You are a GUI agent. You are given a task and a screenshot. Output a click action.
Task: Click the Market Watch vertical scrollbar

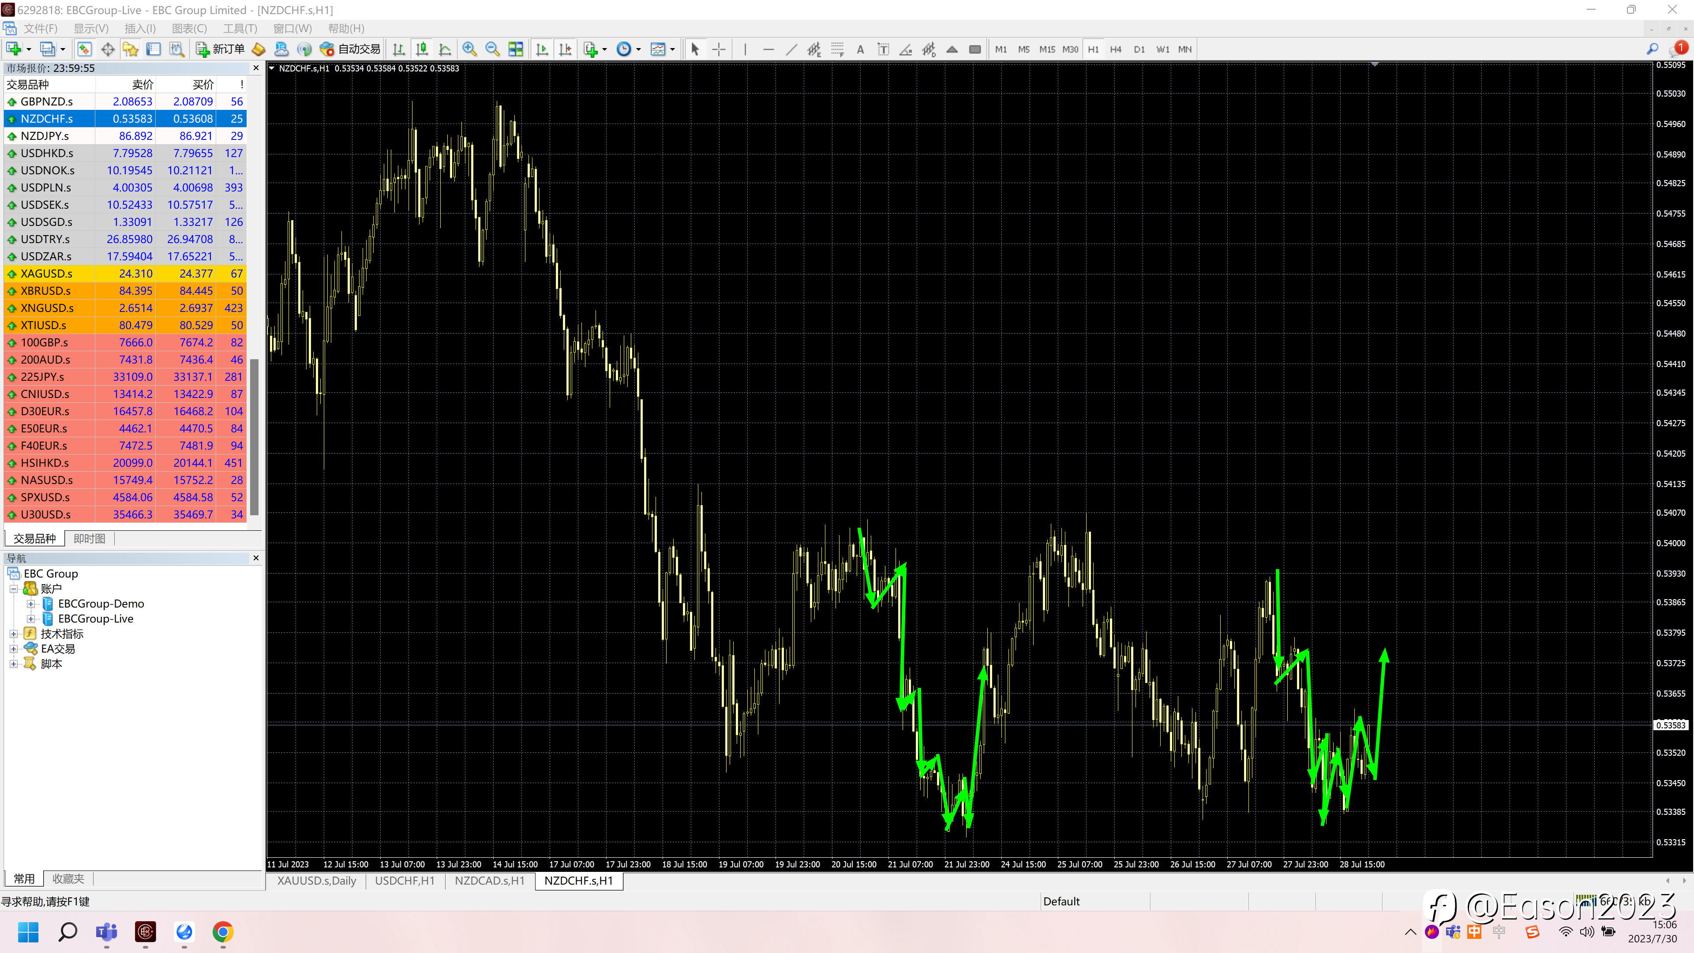tap(255, 437)
